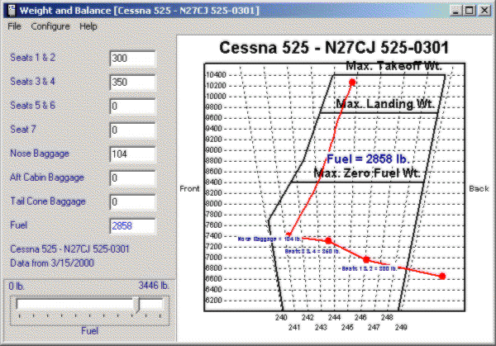Minimize the Weight and Balance window
This screenshot has height=346, width=496.
455,11
